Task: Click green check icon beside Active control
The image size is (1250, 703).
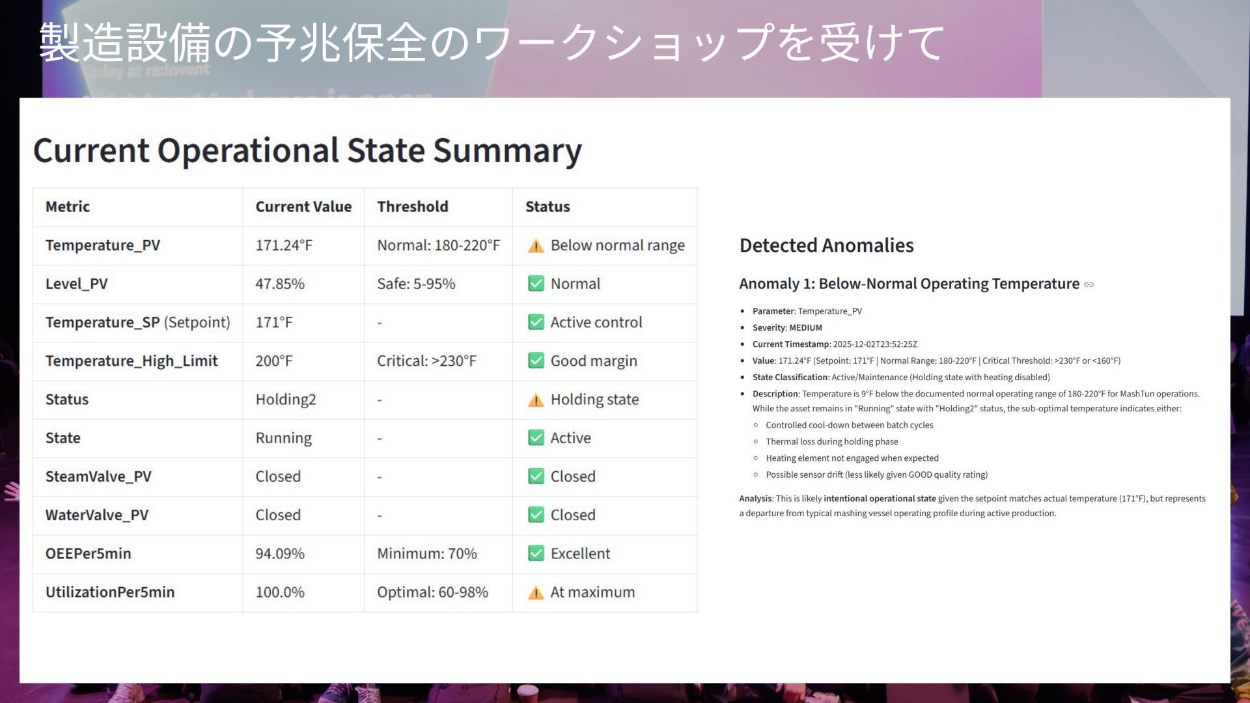Action: (536, 322)
